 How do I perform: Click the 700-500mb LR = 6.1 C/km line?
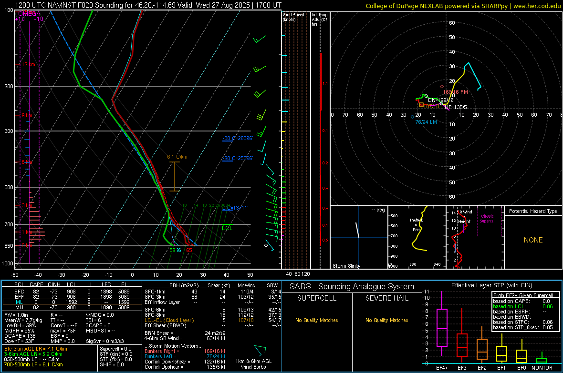tap(33, 364)
